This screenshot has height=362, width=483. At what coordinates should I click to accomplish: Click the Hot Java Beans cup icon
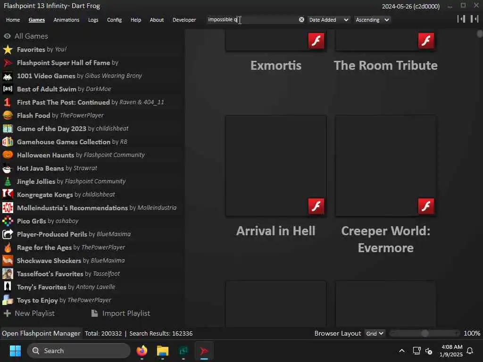tap(8, 168)
